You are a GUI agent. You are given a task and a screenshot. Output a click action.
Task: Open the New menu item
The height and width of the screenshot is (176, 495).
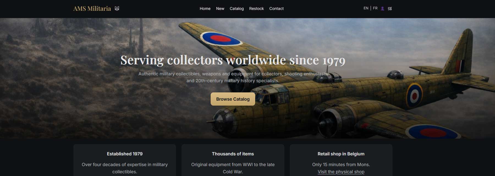coord(220,9)
